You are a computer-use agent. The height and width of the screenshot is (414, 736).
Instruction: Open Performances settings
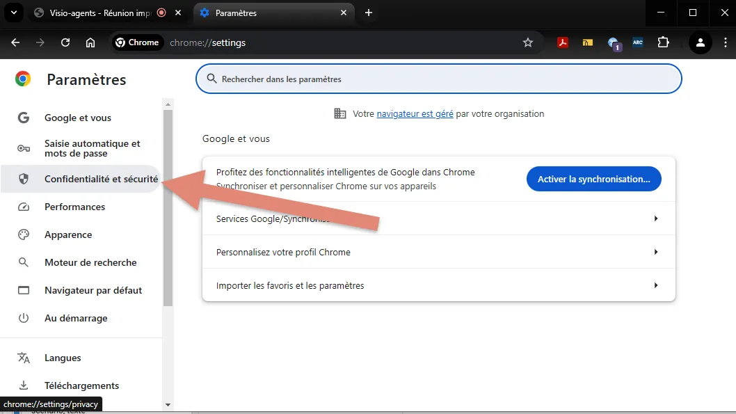point(81,207)
